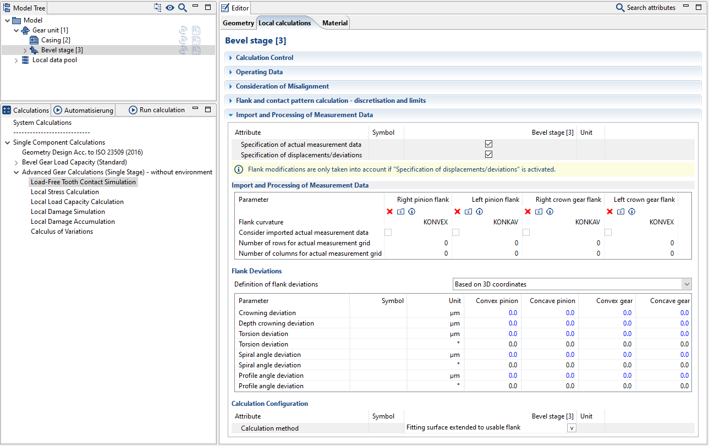Open the Material tab

pos(335,23)
